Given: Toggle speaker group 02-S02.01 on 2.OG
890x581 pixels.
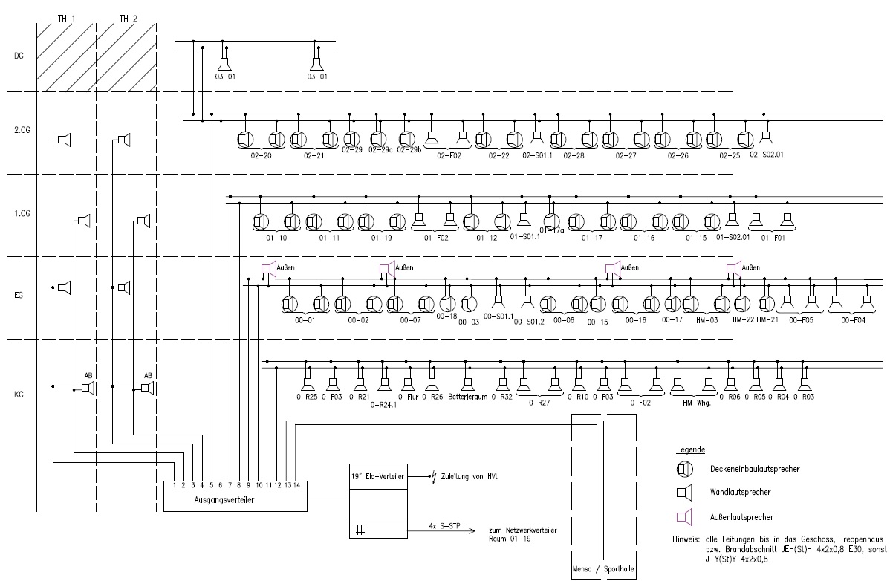Looking at the screenshot, I should pyautogui.click(x=767, y=136).
